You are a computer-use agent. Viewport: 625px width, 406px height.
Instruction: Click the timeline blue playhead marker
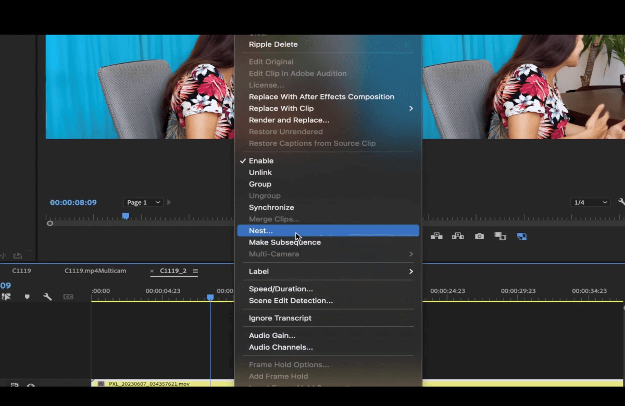tap(210, 297)
